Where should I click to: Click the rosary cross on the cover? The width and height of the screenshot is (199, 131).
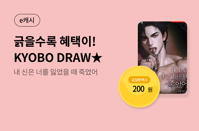point(155,54)
